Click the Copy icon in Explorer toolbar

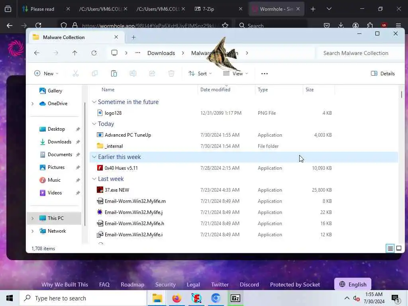pyautogui.click(x=95, y=74)
